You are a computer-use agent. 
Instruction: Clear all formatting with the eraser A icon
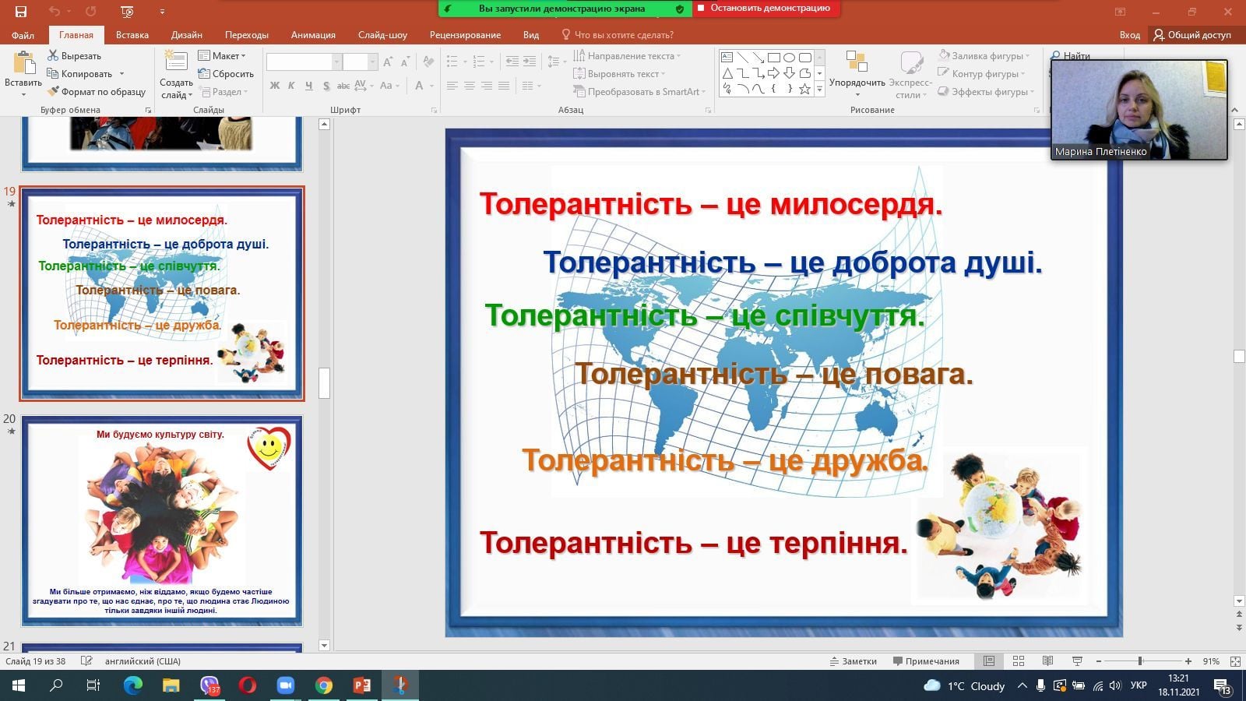click(428, 62)
